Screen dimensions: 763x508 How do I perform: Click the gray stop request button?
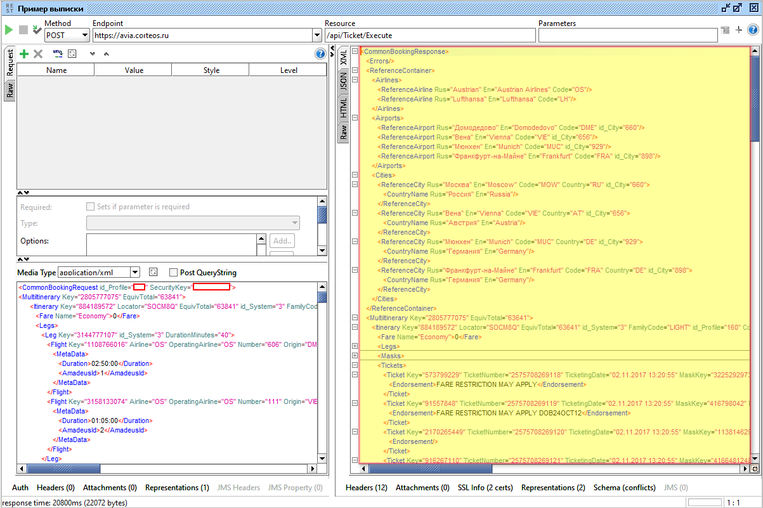click(23, 30)
